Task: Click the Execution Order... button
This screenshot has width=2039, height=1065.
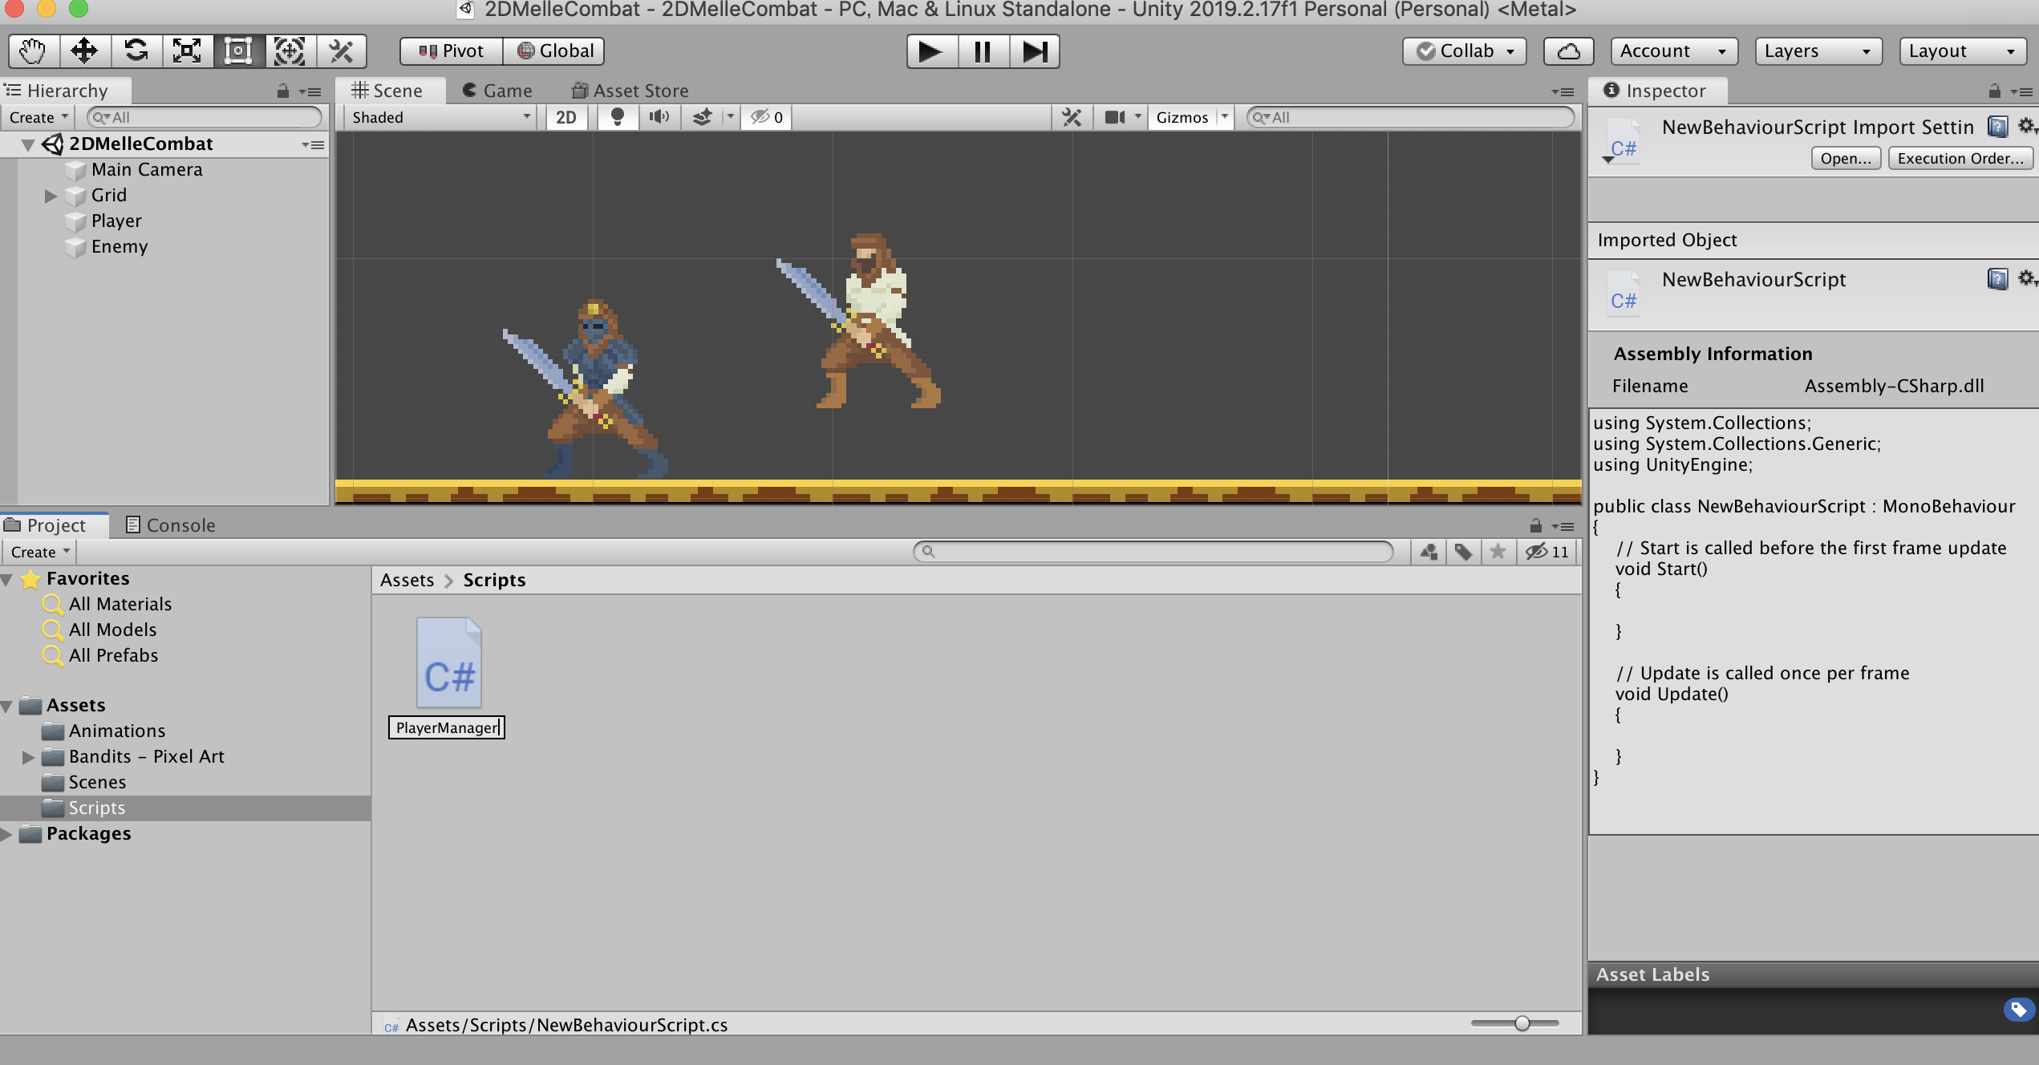Action: 1960,159
